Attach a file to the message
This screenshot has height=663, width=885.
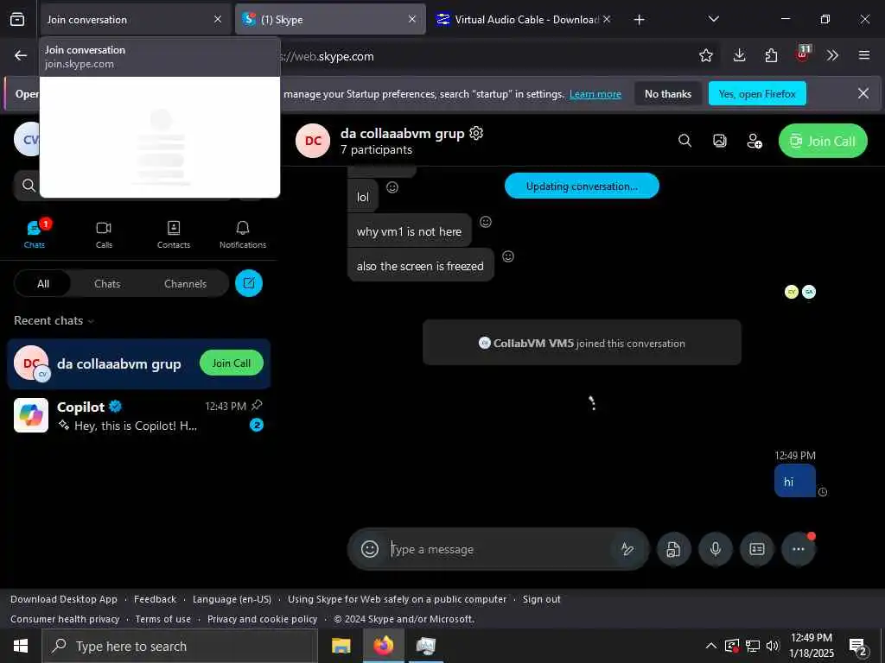tap(673, 548)
